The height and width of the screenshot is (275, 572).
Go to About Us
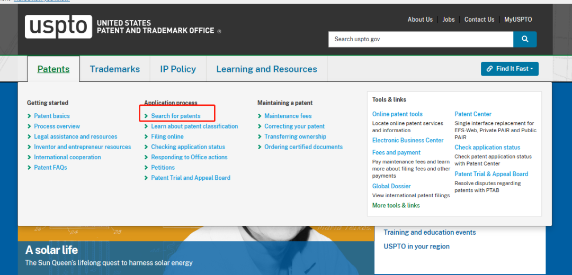click(420, 20)
